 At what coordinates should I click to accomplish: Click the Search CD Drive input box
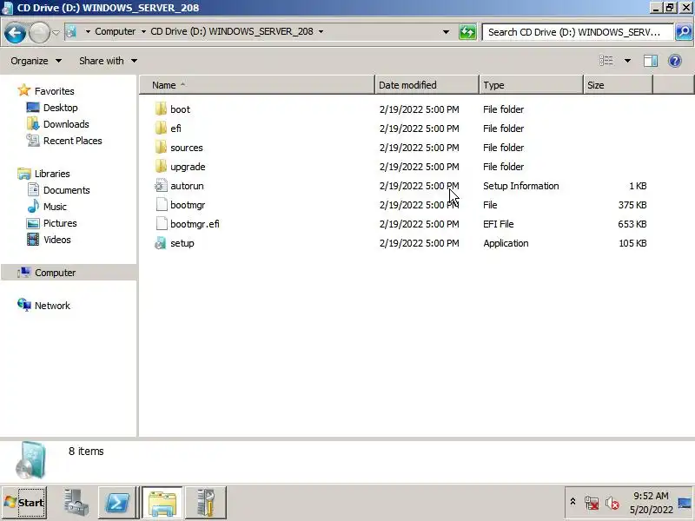click(578, 32)
